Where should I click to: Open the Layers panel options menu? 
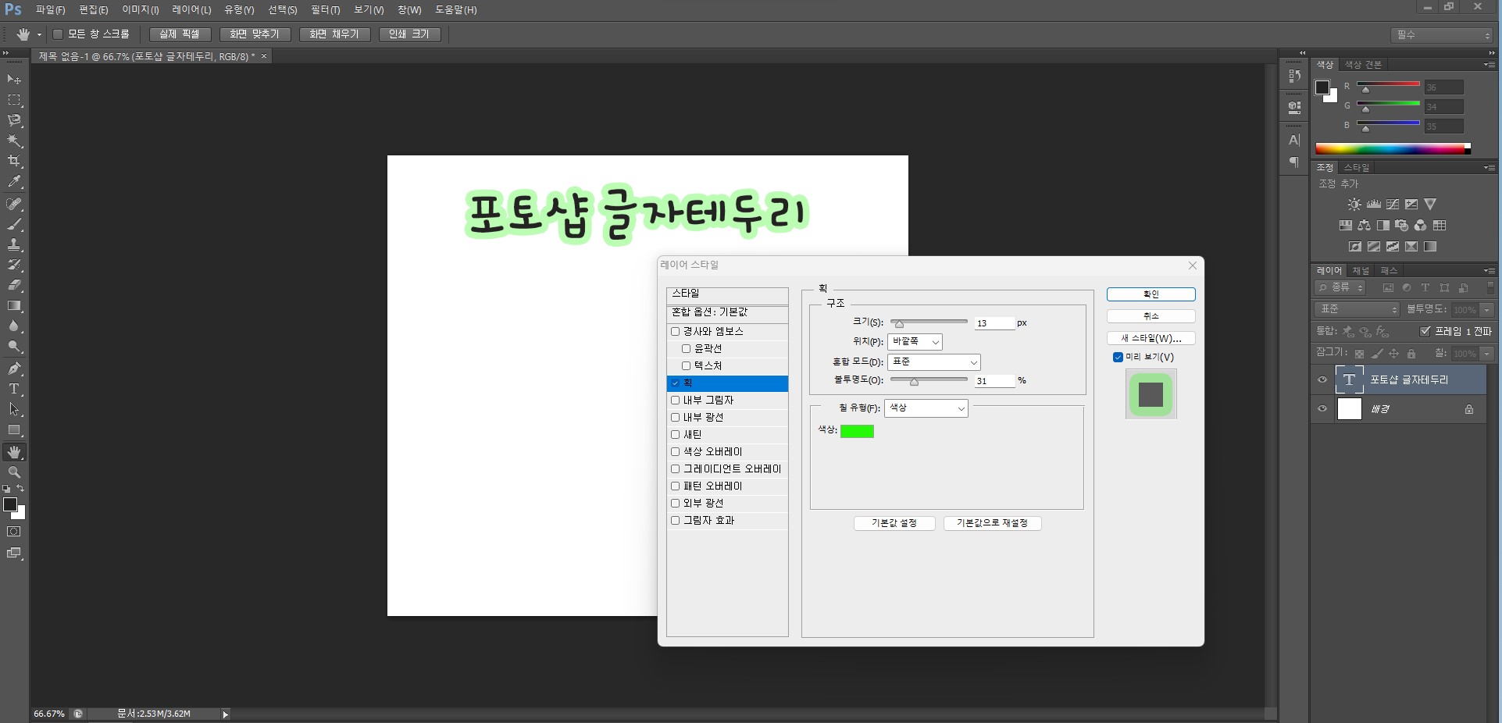pyautogui.click(x=1489, y=271)
